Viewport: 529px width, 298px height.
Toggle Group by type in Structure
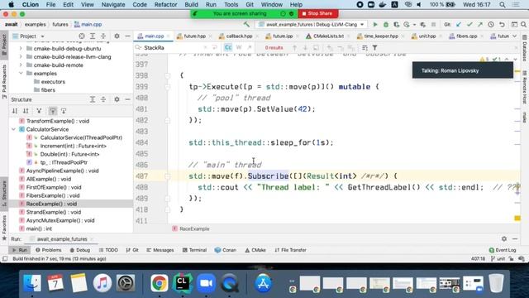(39, 111)
